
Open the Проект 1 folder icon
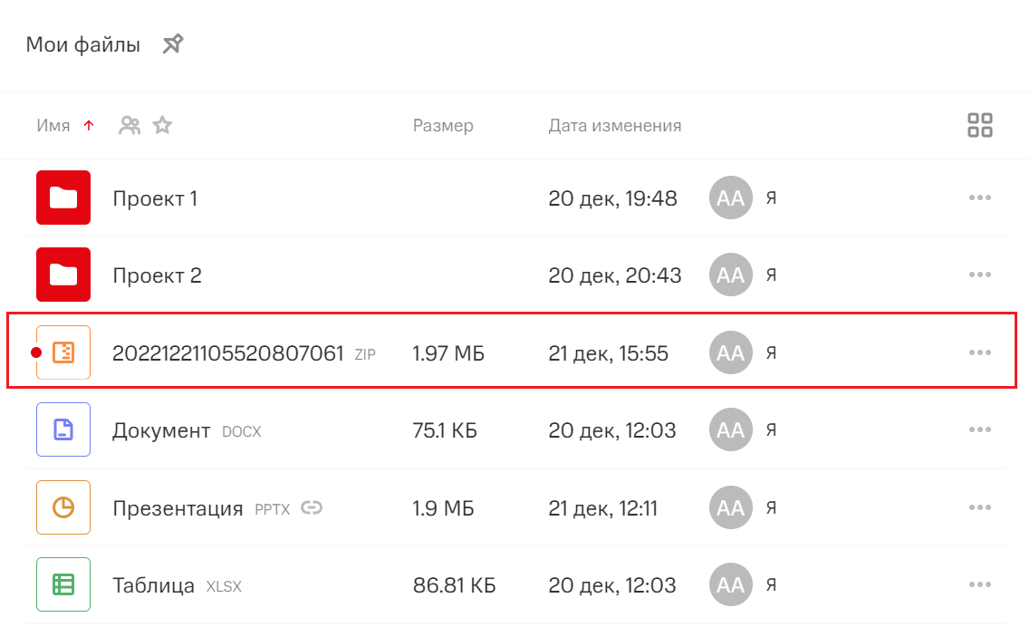(63, 198)
